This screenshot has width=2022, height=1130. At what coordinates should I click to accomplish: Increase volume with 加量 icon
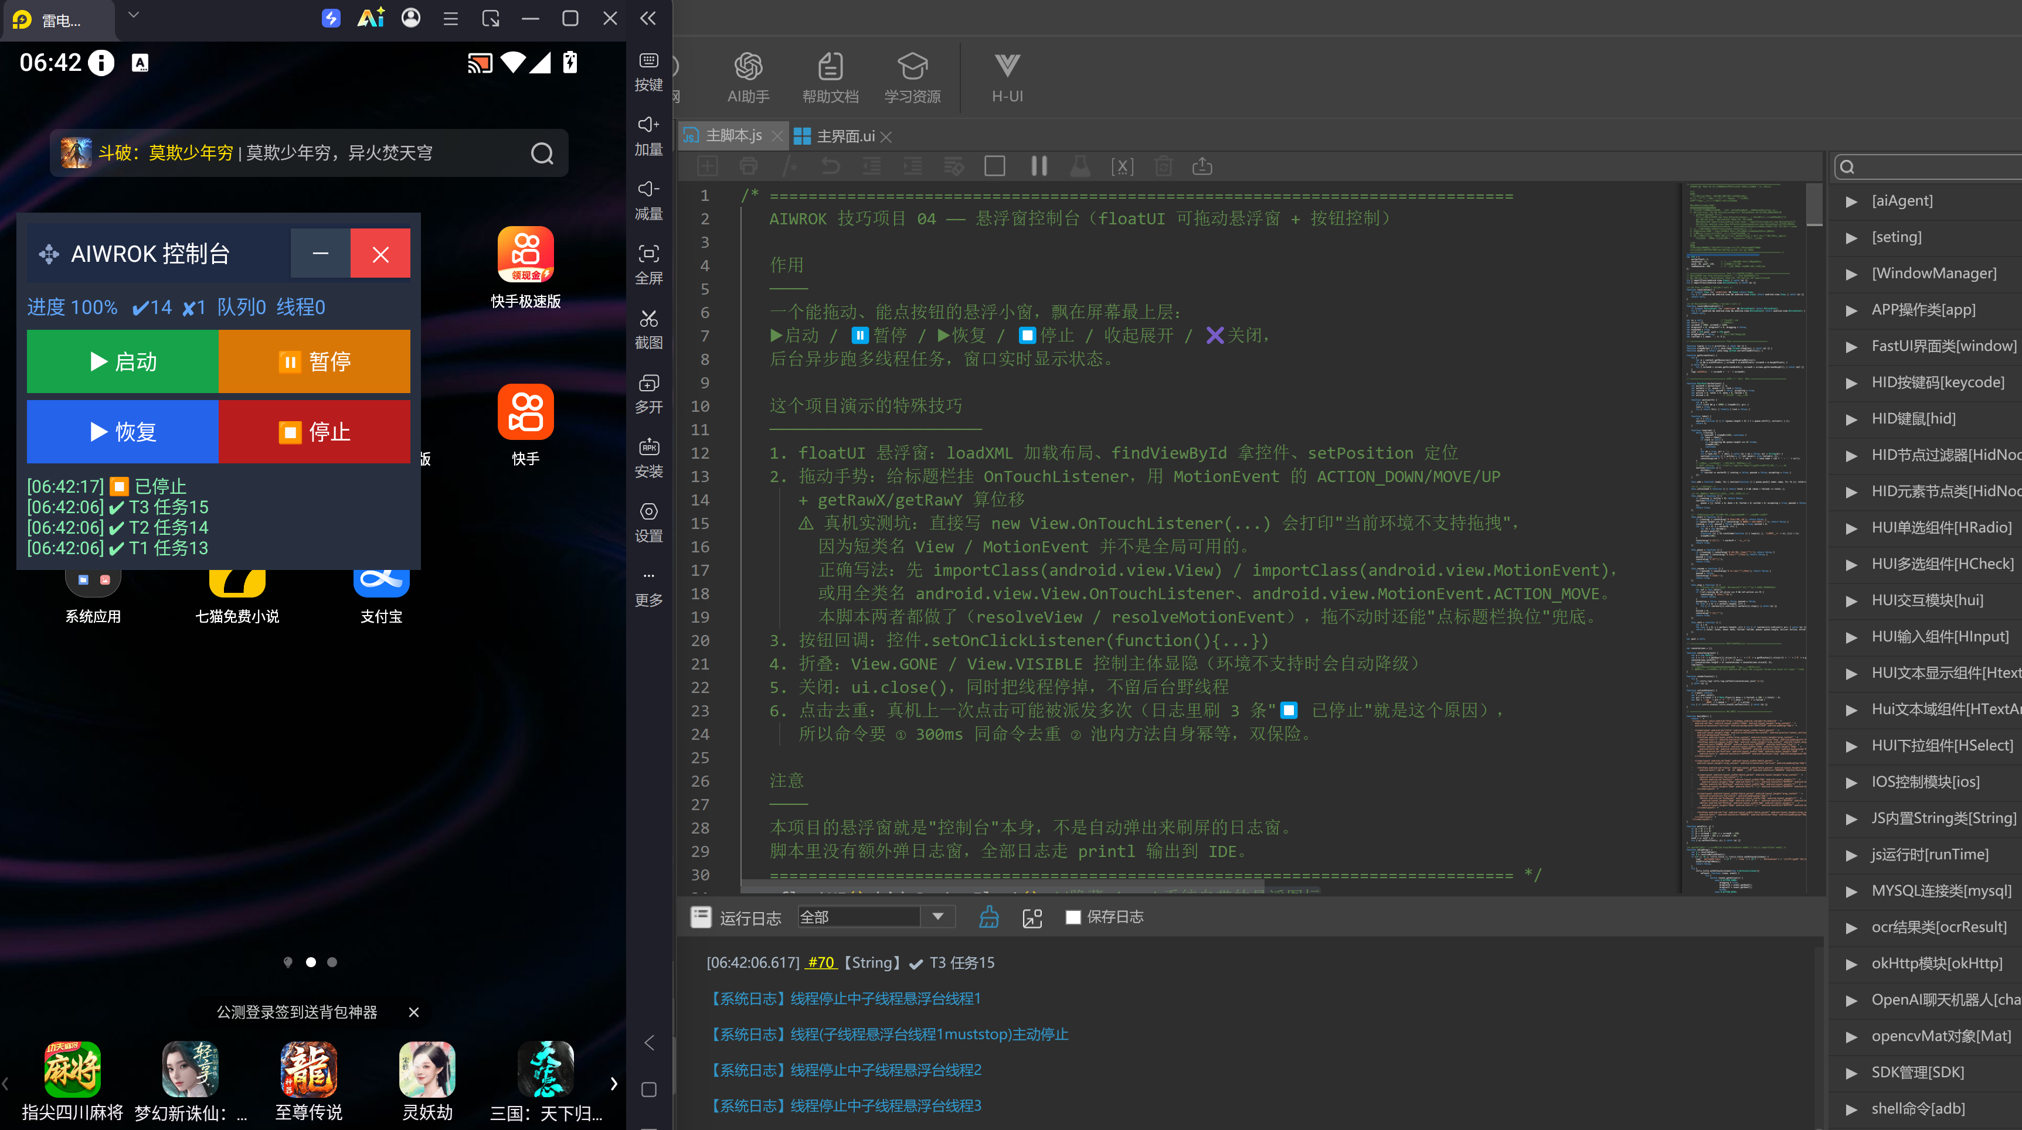pos(648,136)
